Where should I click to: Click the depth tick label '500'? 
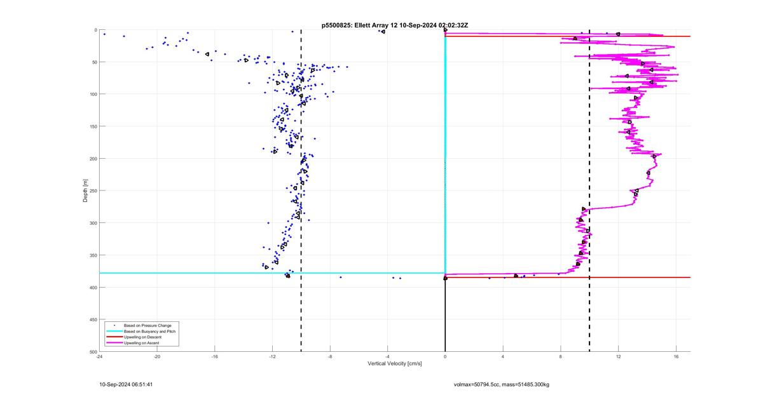tap(93, 352)
